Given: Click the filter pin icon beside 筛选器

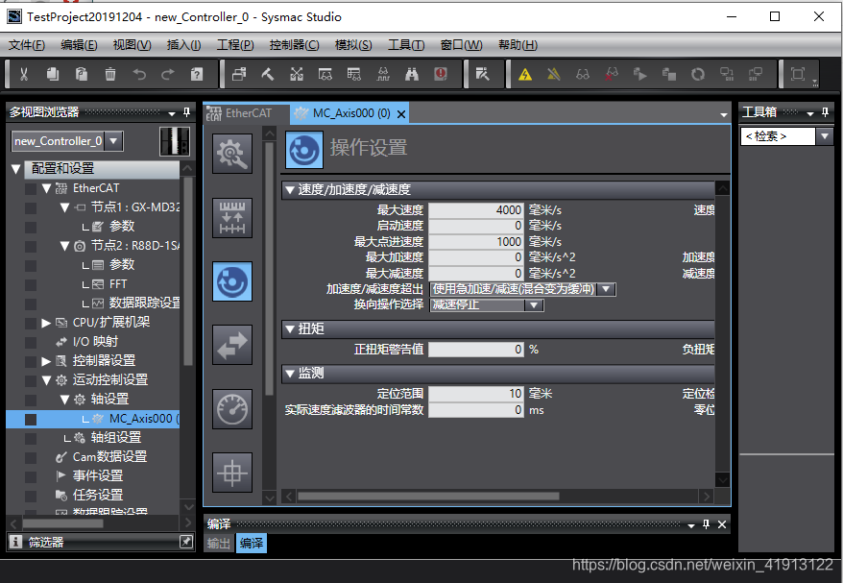Looking at the screenshot, I should tap(186, 542).
